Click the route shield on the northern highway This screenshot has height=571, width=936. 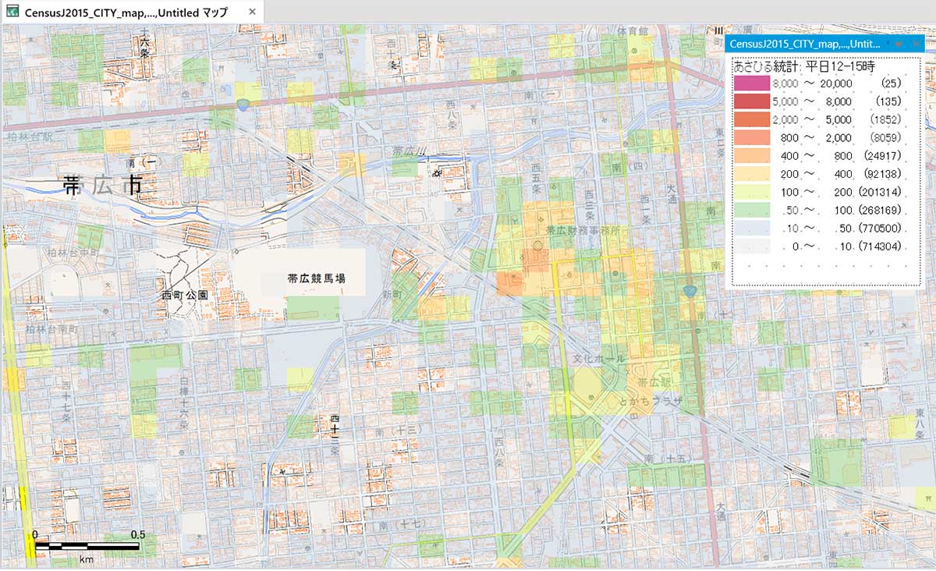click(x=245, y=104)
